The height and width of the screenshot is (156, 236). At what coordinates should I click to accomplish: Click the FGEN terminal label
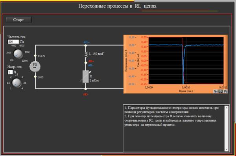click(41, 56)
